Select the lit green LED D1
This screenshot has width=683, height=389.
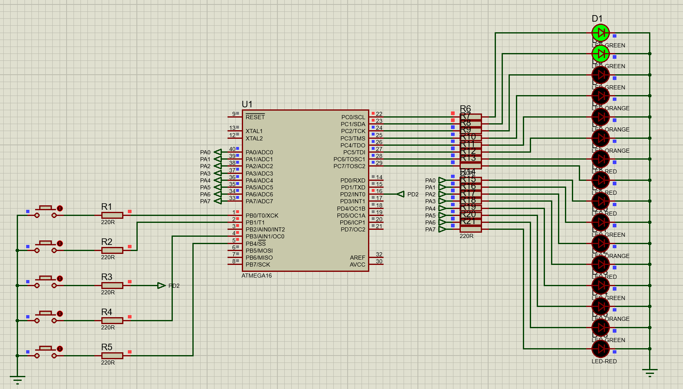(x=600, y=33)
